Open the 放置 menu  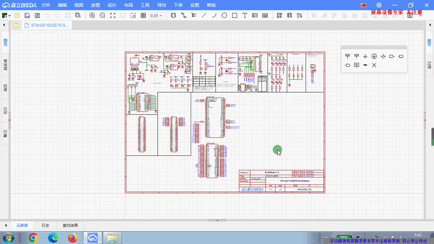tap(95, 5)
